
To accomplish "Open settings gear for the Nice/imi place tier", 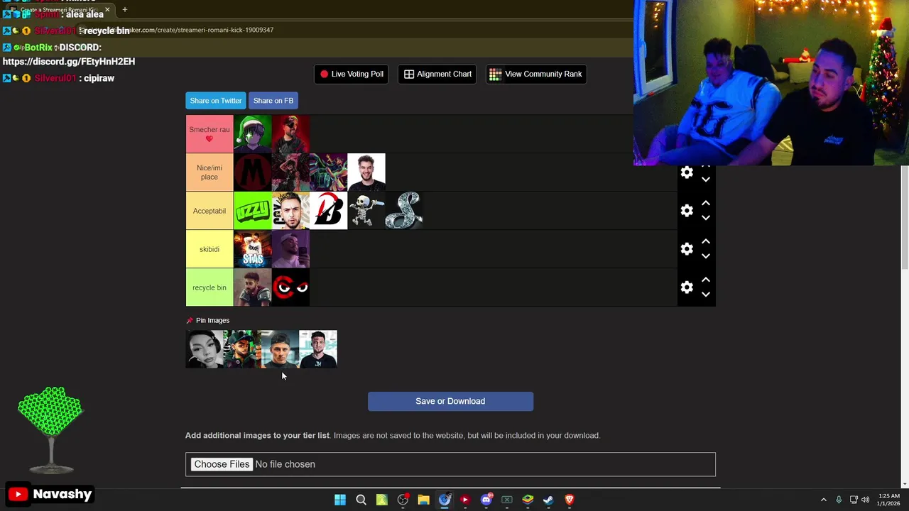I will coord(687,172).
